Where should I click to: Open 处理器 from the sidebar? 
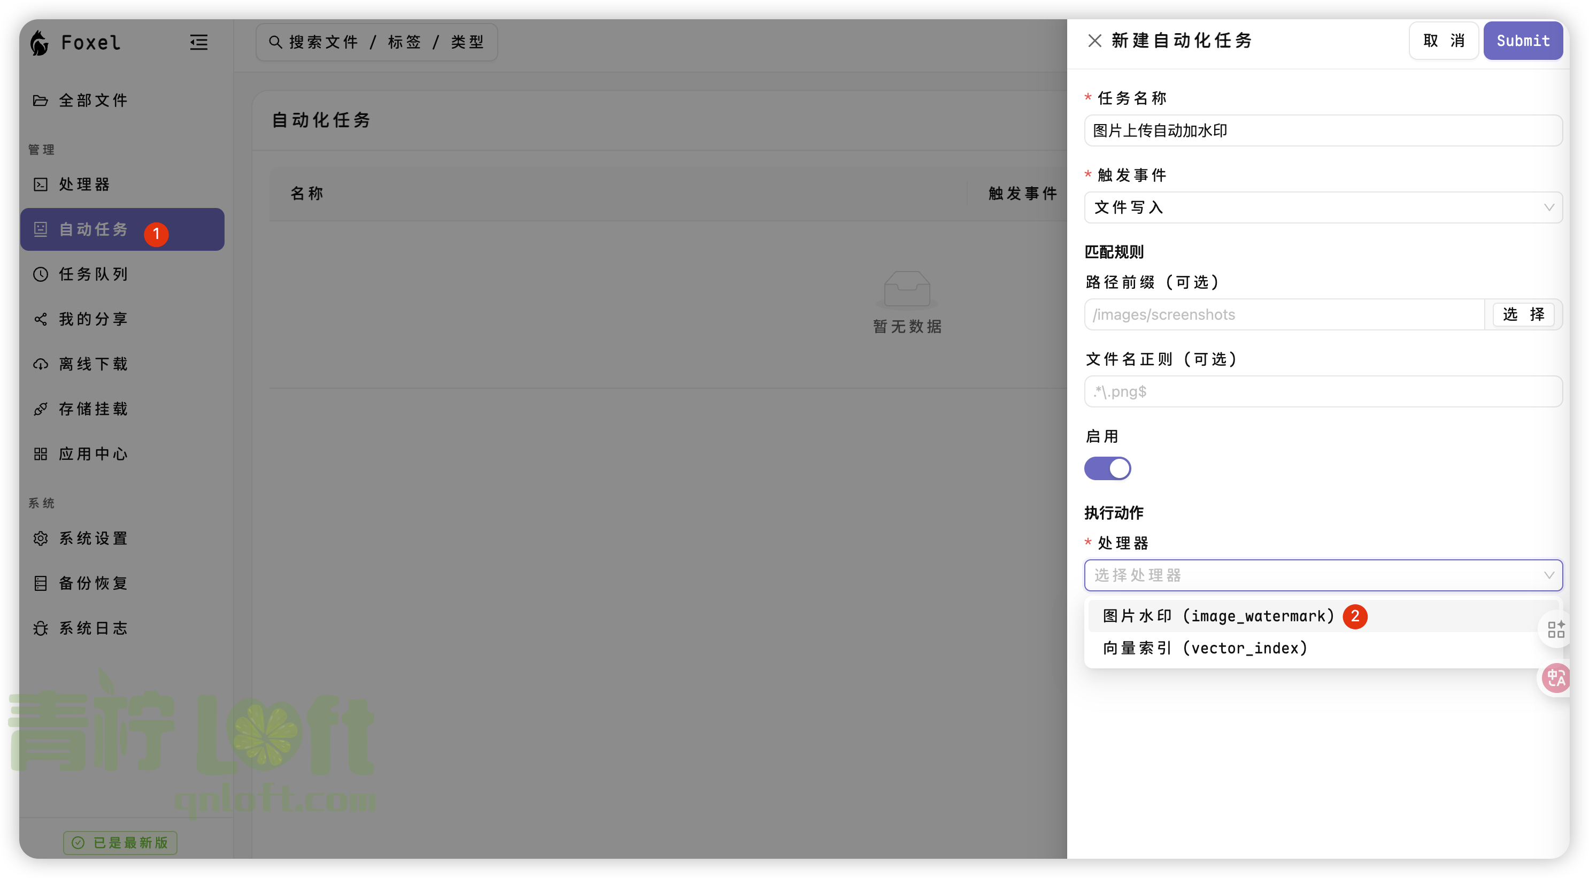tap(84, 184)
